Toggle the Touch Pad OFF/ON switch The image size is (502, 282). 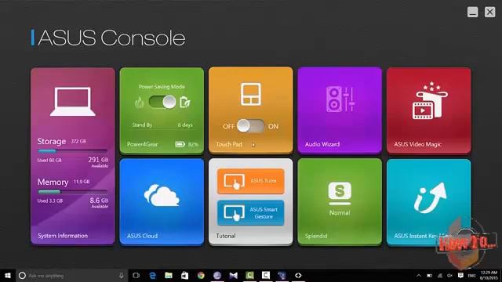251,126
